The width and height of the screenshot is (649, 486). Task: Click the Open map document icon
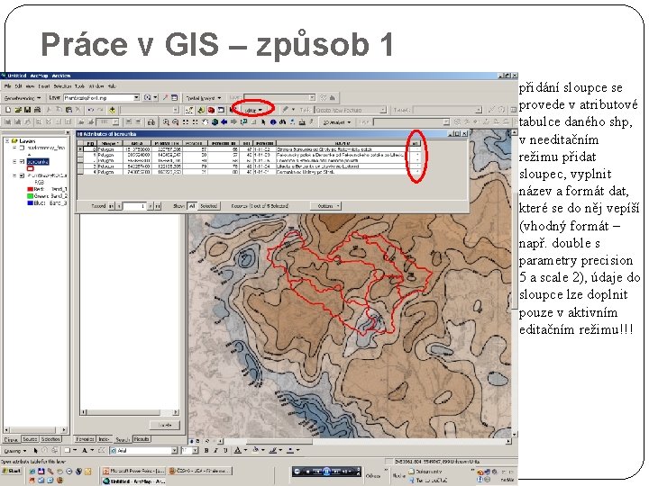point(18,110)
